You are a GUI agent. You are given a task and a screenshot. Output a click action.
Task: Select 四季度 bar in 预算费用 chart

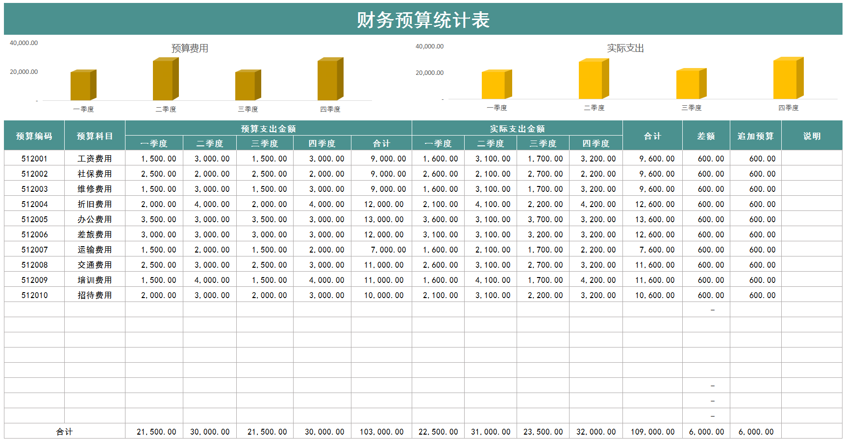tap(330, 79)
